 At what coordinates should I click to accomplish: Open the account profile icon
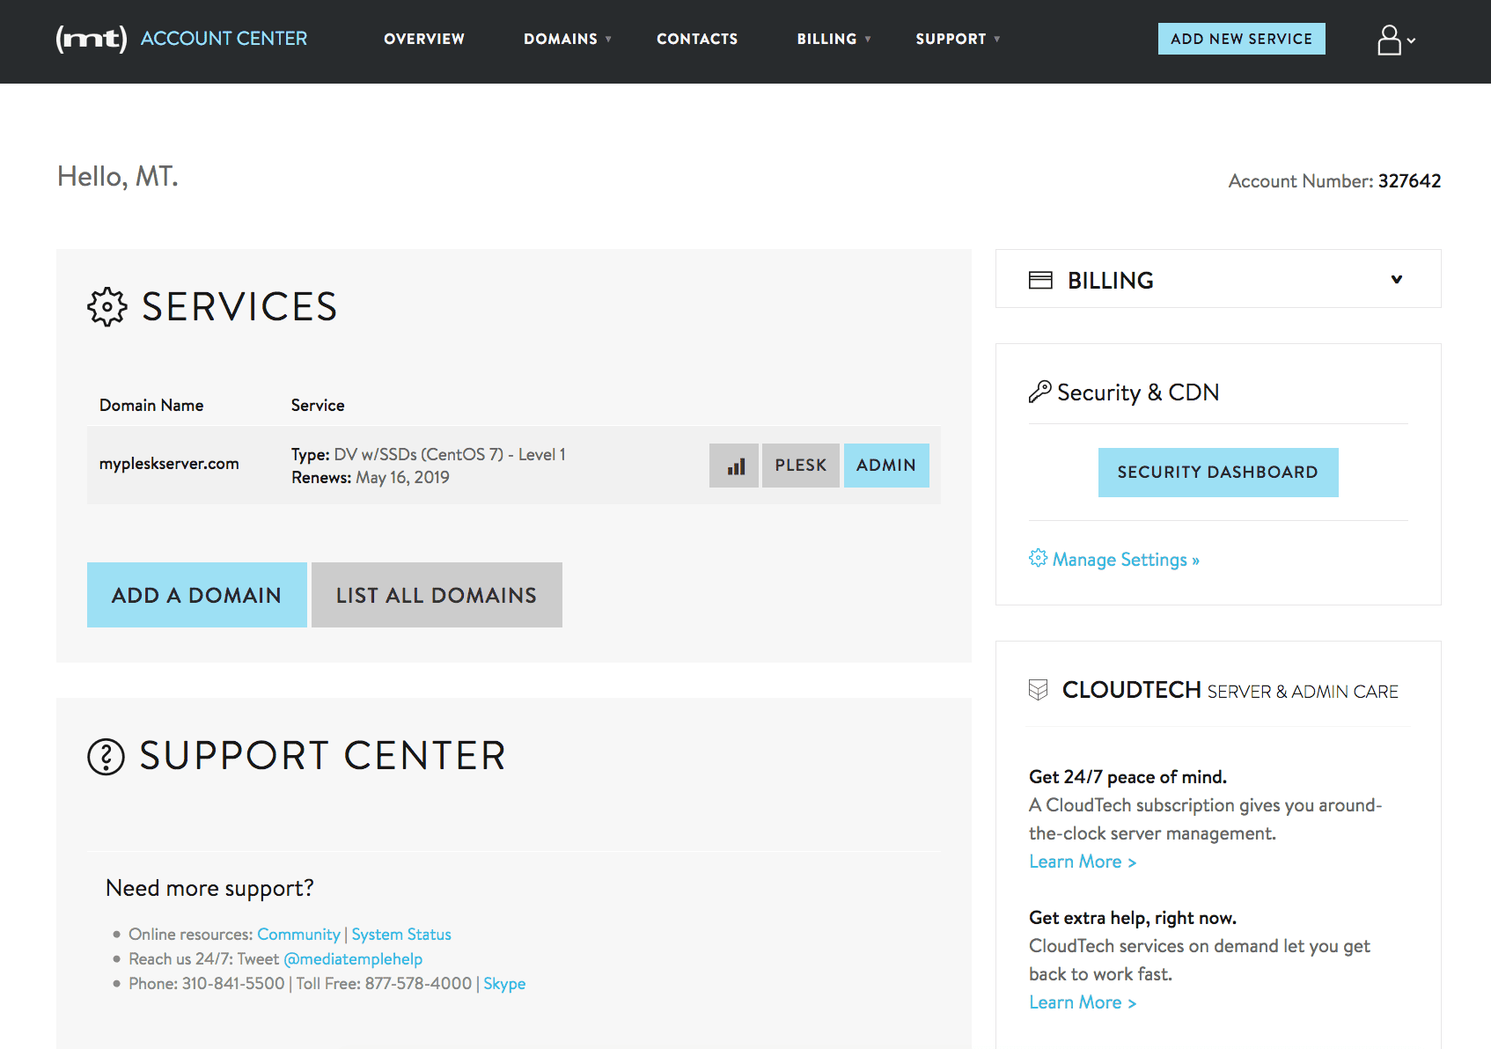[1389, 39]
